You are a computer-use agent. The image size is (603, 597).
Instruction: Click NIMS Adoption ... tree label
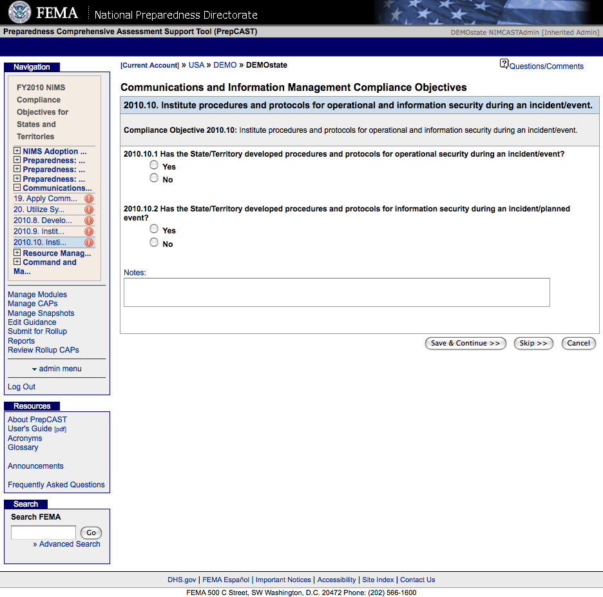coord(55,152)
